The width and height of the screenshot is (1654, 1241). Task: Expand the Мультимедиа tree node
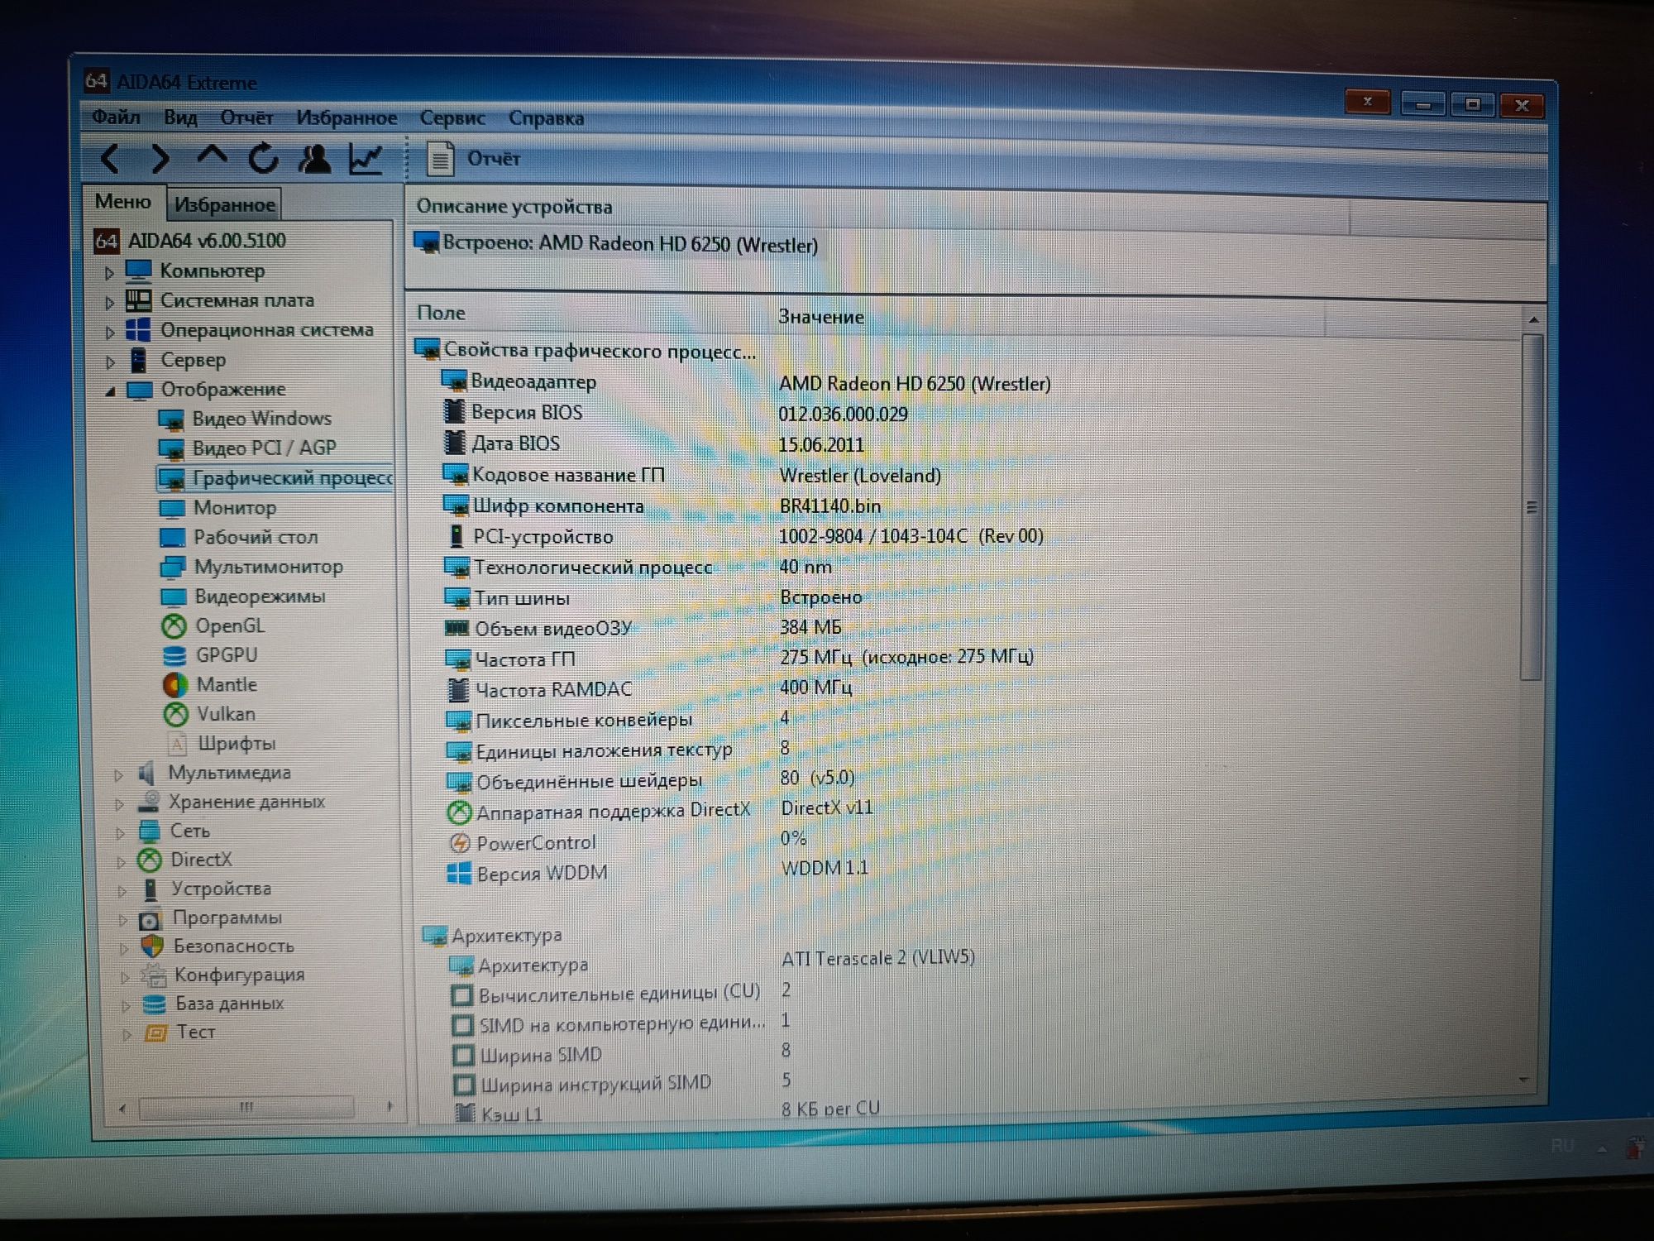point(118,775)
